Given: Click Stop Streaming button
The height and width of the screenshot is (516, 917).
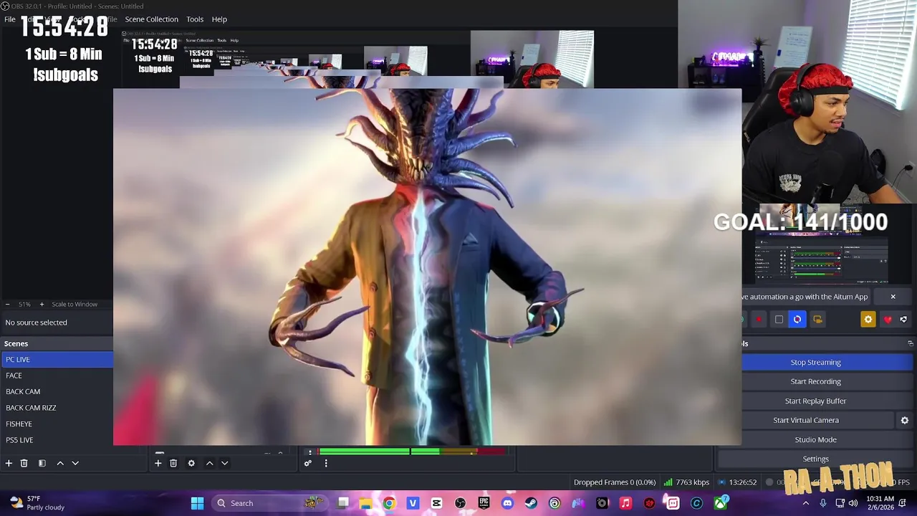Looking at the screenshot, I should point(815,363).
